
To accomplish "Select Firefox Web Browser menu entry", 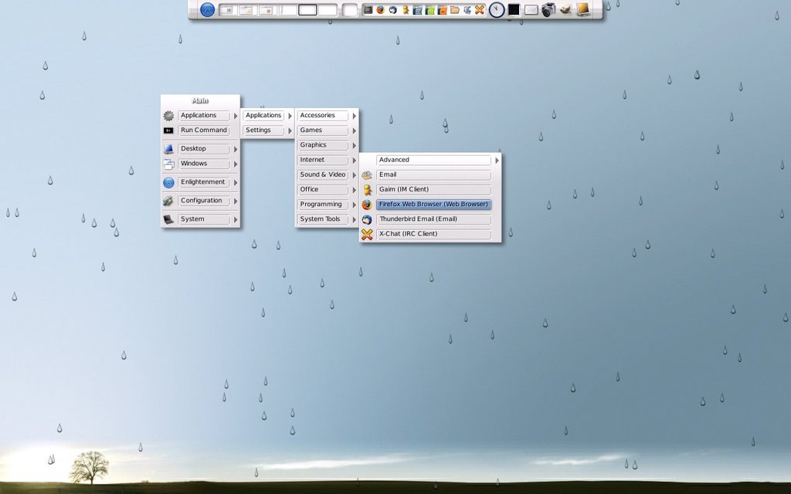I will tap(433, 205).
